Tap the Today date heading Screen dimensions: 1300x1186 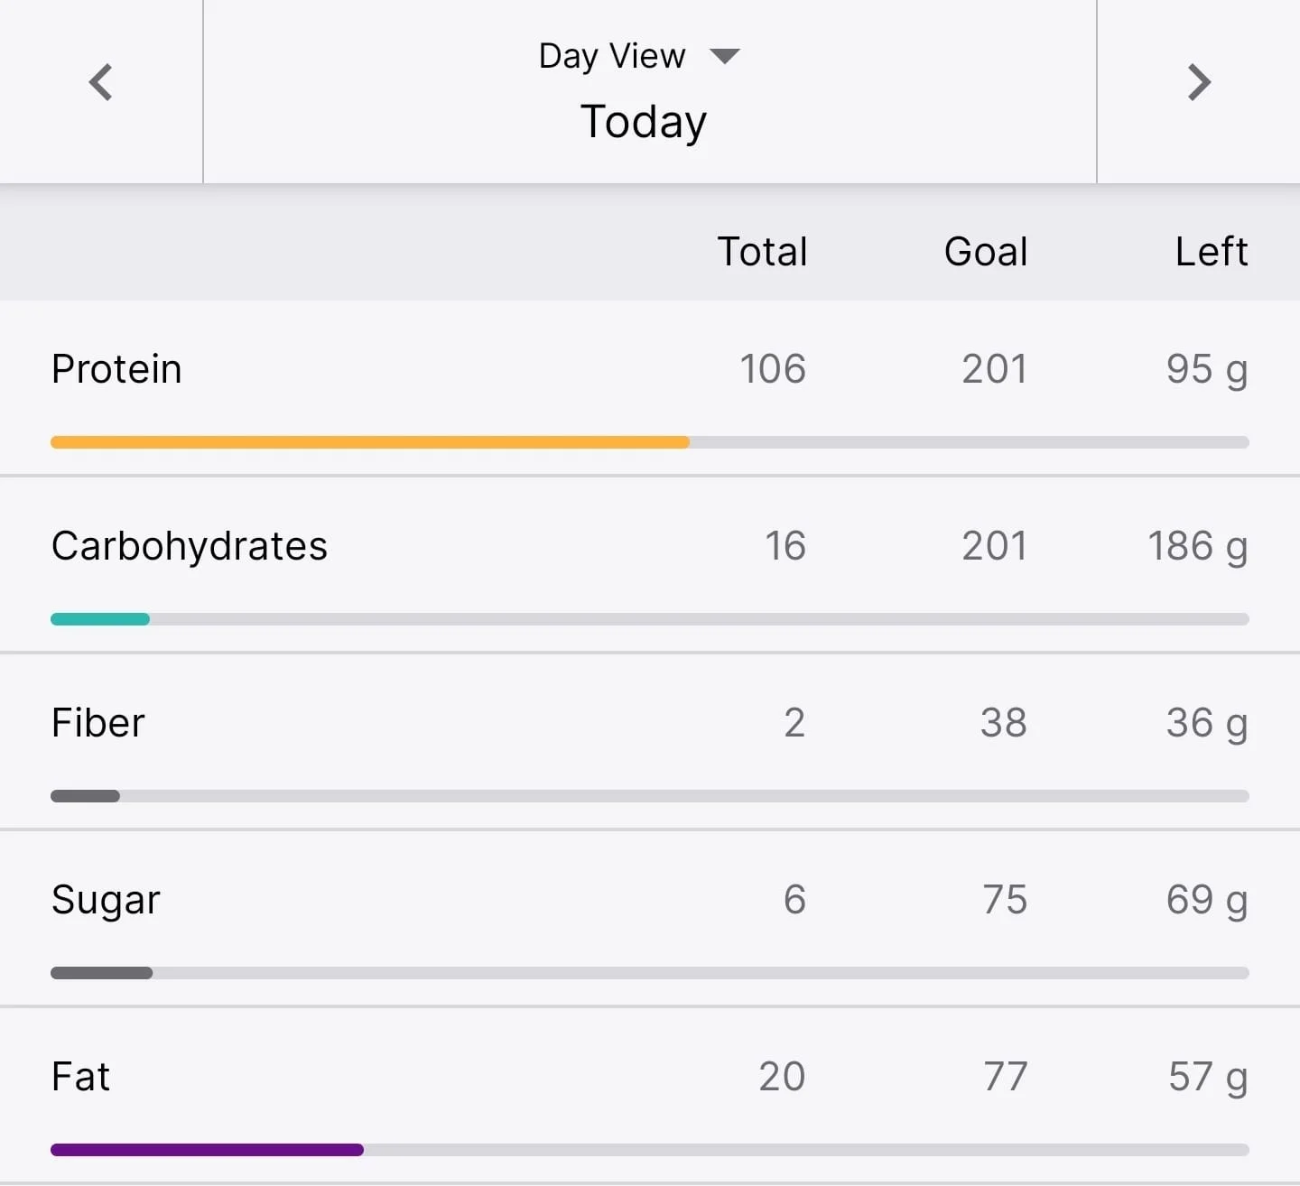[x=644, y=122]
